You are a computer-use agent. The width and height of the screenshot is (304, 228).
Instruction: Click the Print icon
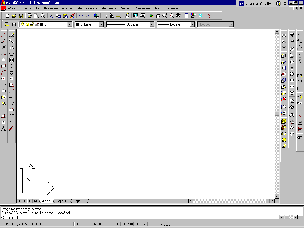(x=29, y=16)
